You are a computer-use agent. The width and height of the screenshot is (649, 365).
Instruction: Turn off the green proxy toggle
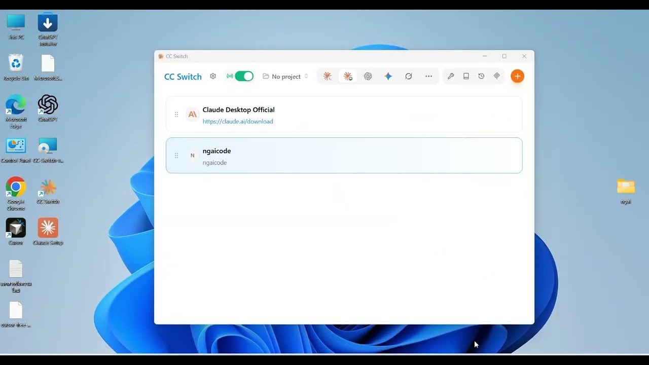[x=244, y=76]
